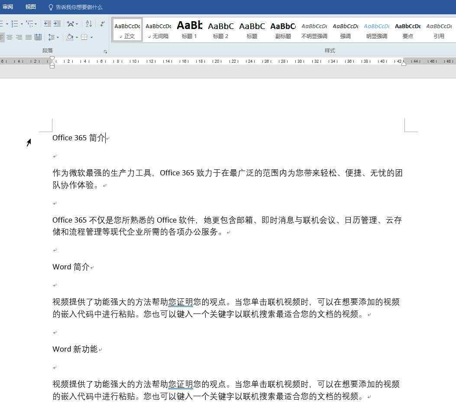Screen dimensions: 456x404
Task: Apply the 正文 style
Action: 127,30
